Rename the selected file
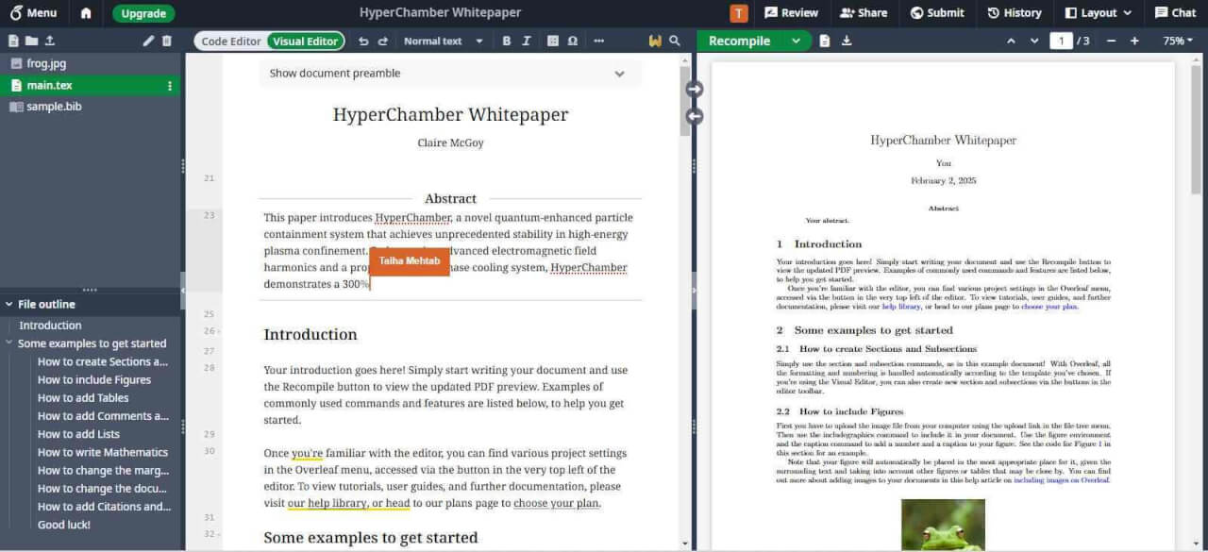This screenshot has height=552, width=1208. click(146, 42)
